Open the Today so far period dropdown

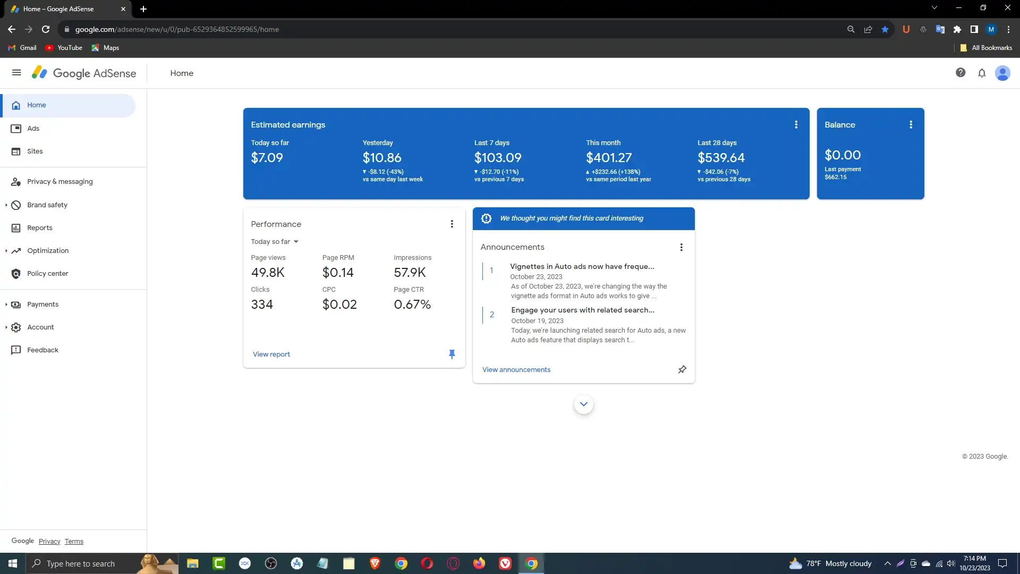pyautogui.click(x=275, y=242)
